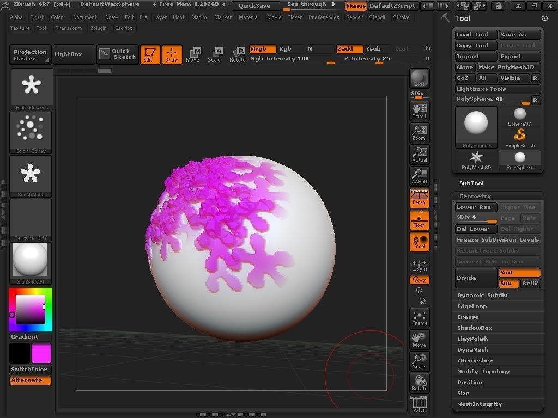This screenshot has height=418, width=558.
Task: Click the Load Tool button
Action: (476, 34)
